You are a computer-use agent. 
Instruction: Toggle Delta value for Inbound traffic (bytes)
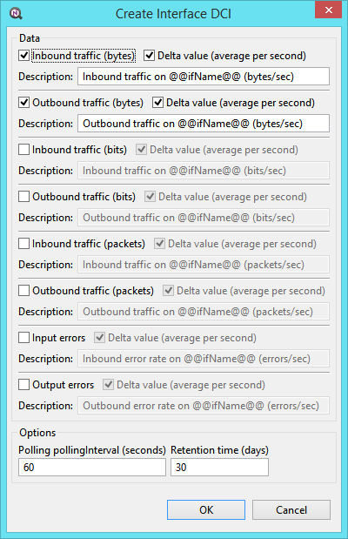pyautogui.click(x=149, y=56)
